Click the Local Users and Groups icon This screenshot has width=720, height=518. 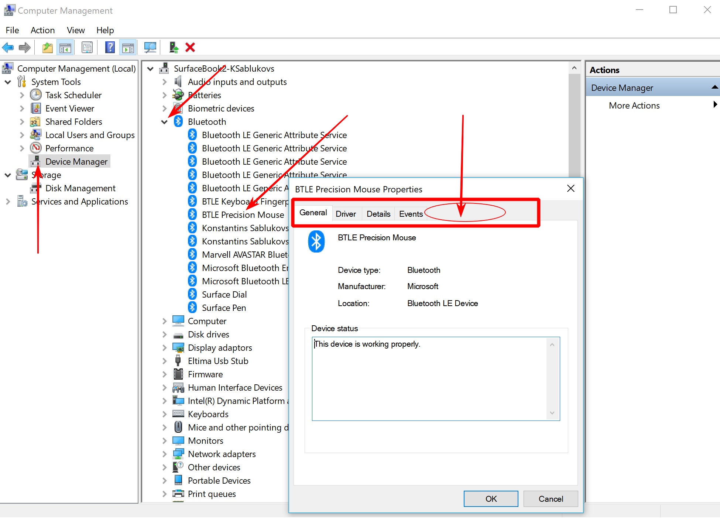(x=36, y=135)
